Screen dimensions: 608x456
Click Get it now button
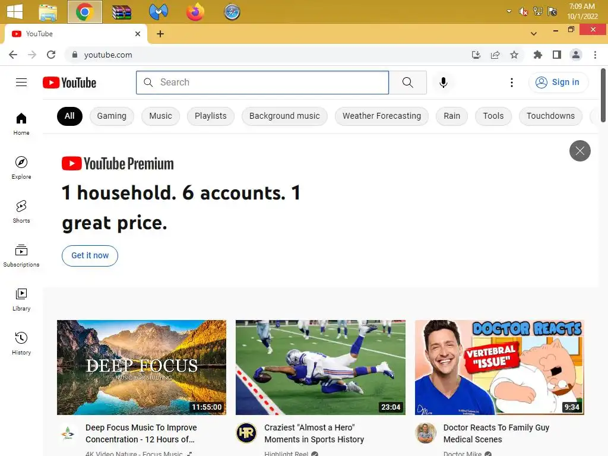(90, 255)
